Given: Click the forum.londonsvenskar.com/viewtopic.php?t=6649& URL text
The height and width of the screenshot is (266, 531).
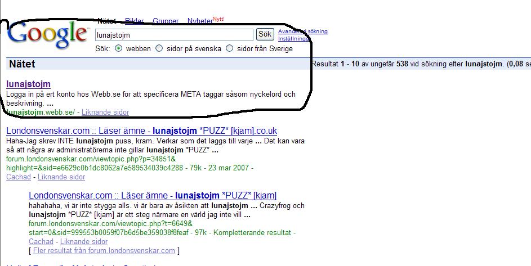Looking at the screenshot, I should [111, 224].
